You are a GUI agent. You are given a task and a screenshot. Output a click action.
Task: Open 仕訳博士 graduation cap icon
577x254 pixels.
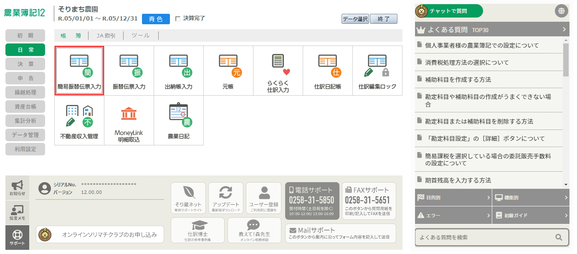click(198, 230)
